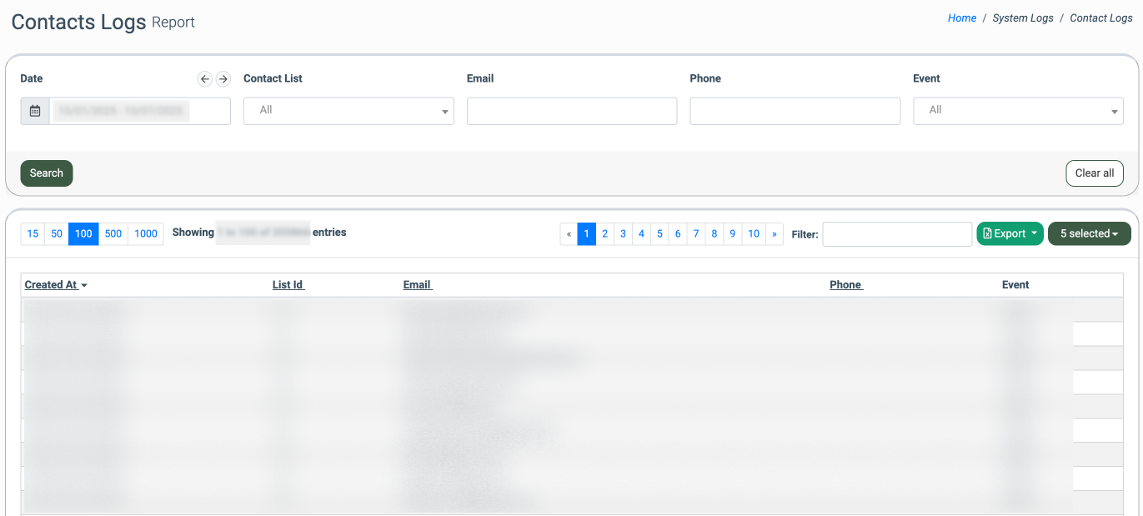
Task: Click the calendar icon in Date field
Action: 35,111
